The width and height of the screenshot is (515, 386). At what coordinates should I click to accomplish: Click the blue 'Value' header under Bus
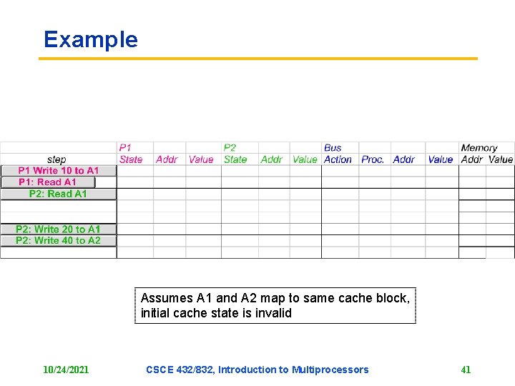click(441, 159)
